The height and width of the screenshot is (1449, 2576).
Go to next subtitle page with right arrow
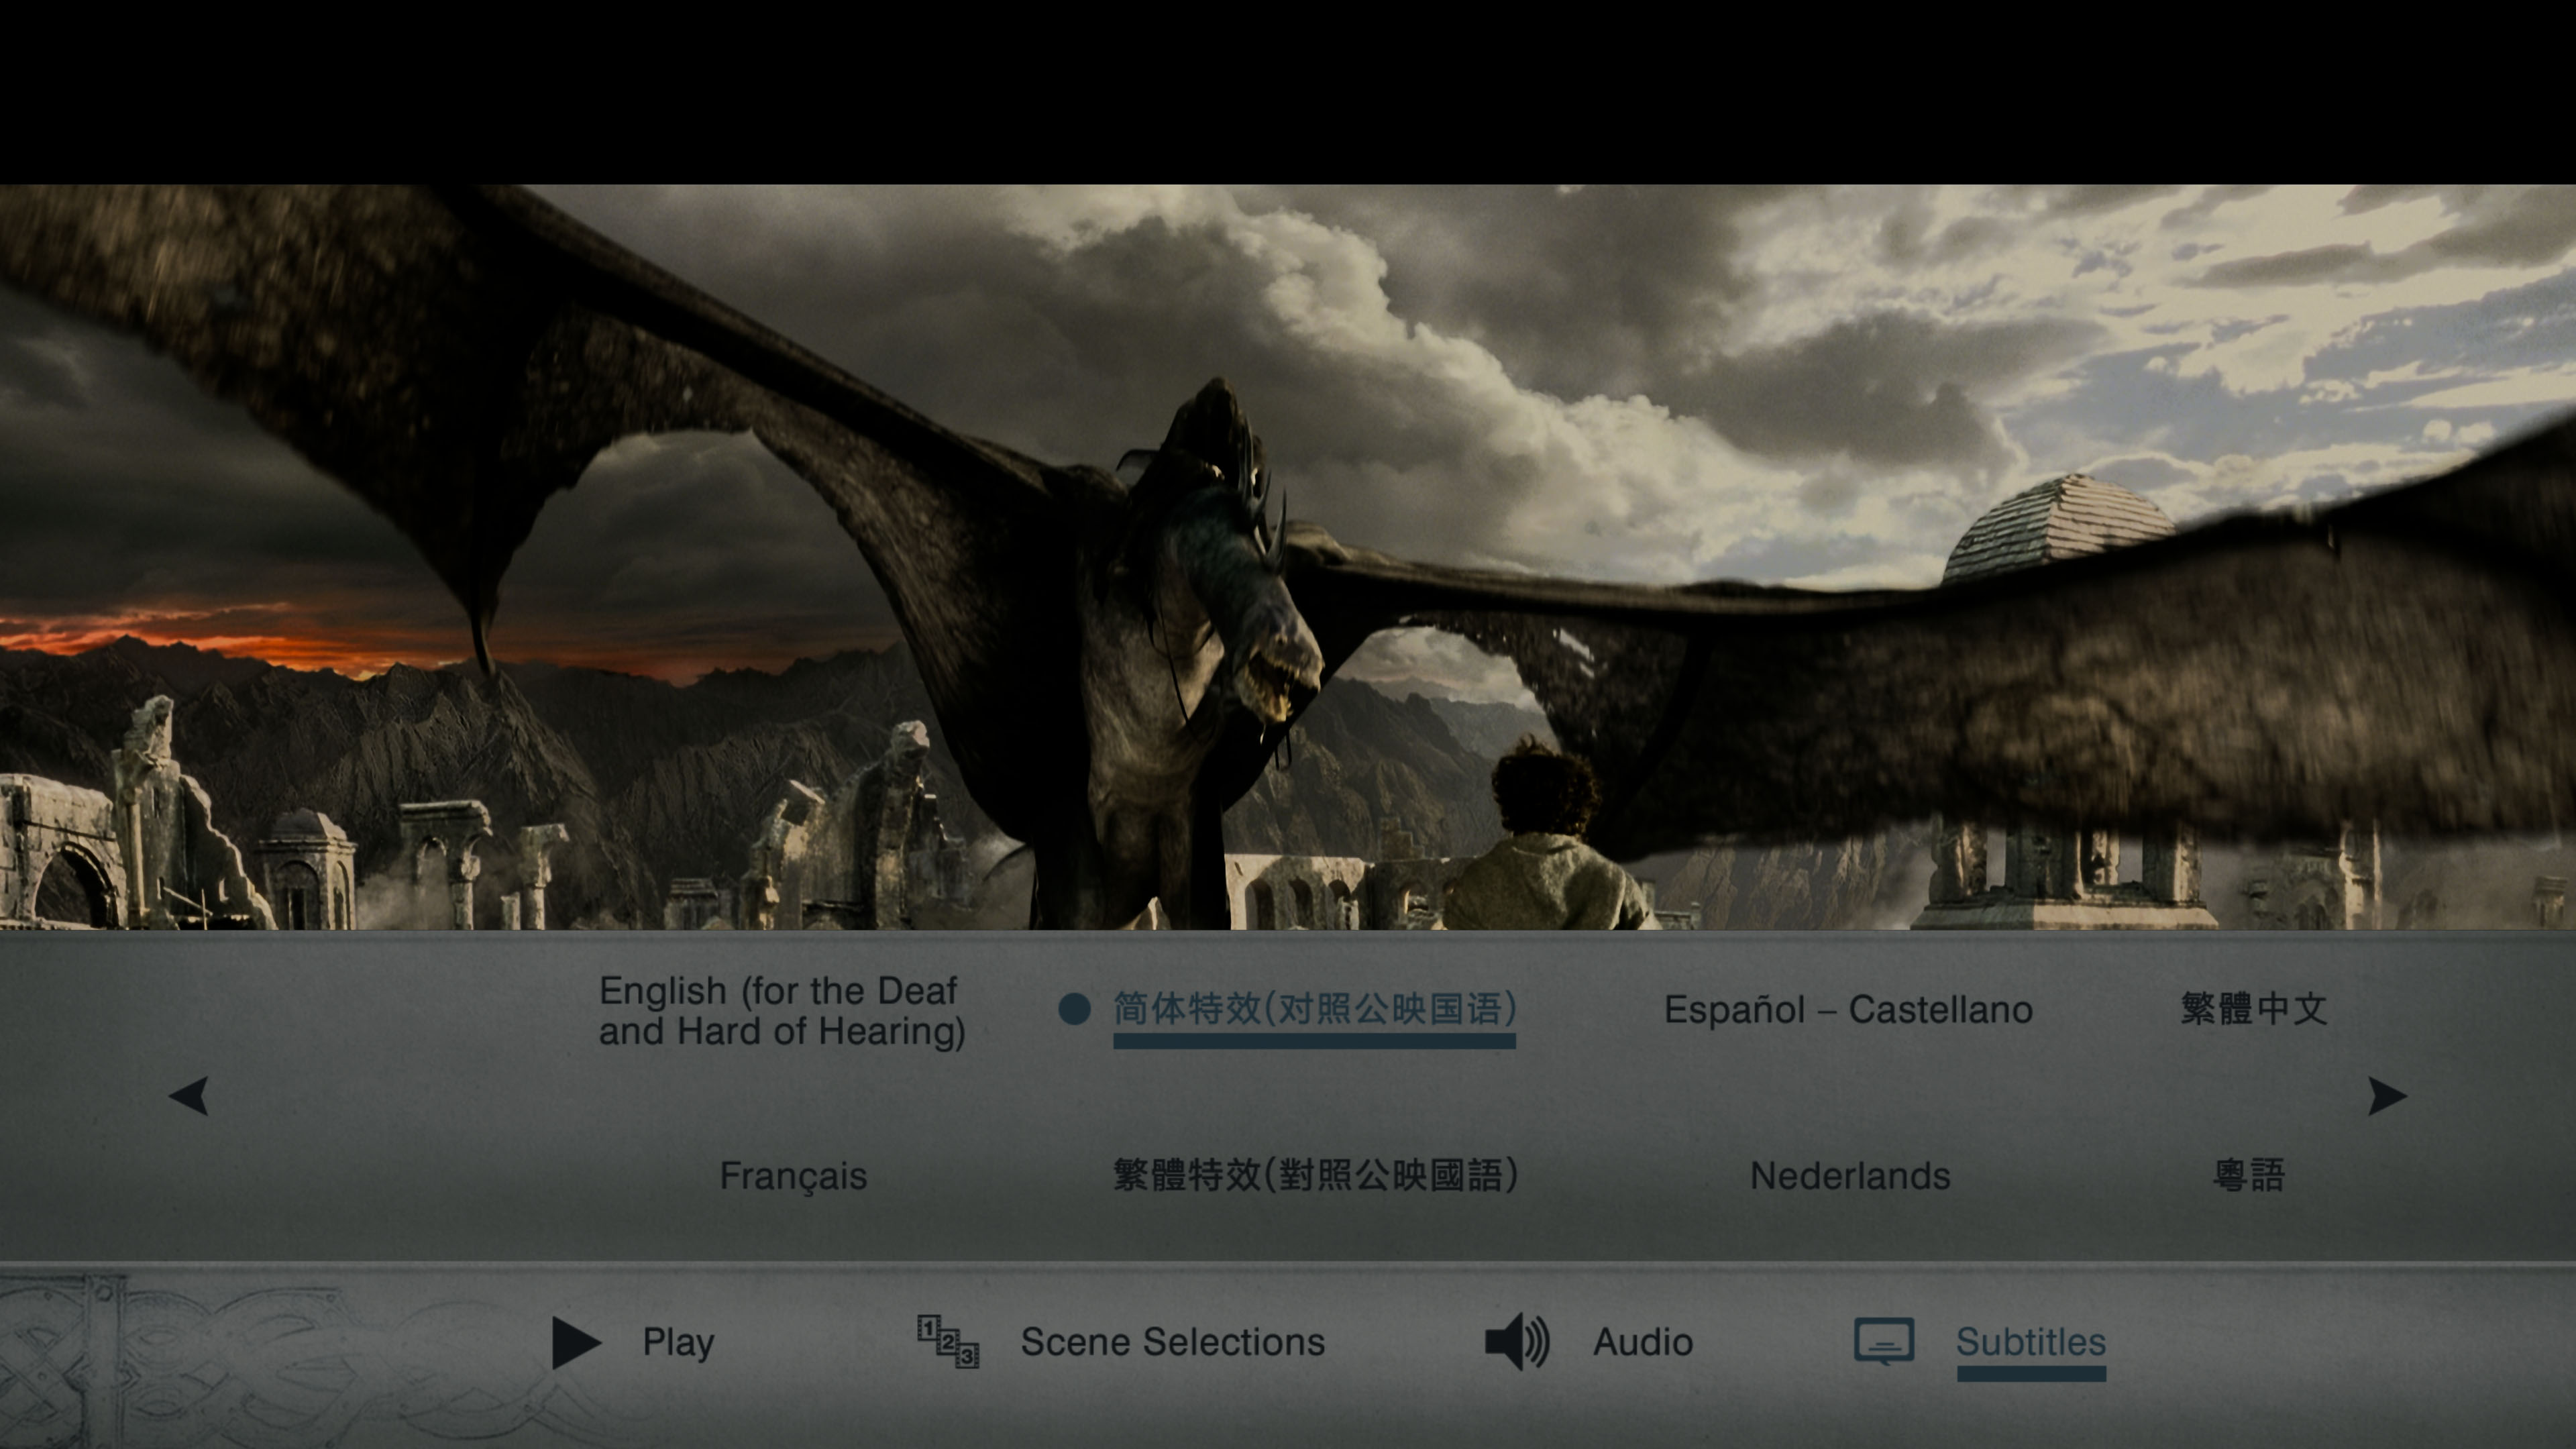(2388, 1096)
